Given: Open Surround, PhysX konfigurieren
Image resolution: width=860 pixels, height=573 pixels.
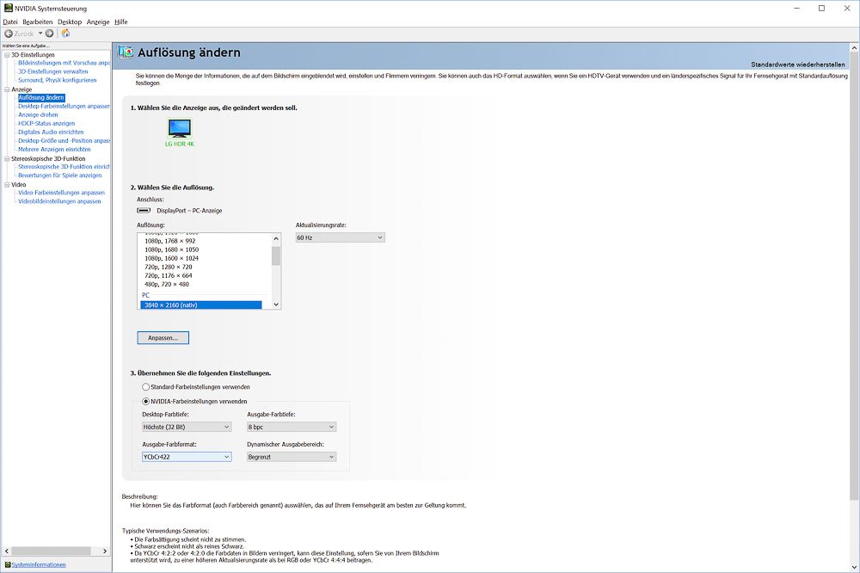Looking at the screenshot, I should tap(57, 80).
